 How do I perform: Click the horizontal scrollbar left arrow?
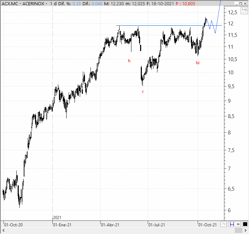3,231
